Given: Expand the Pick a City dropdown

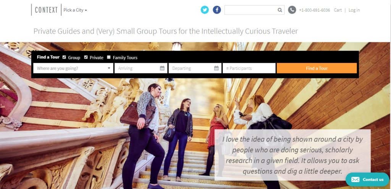Looking at the screenshot, I should click(75, 10).
